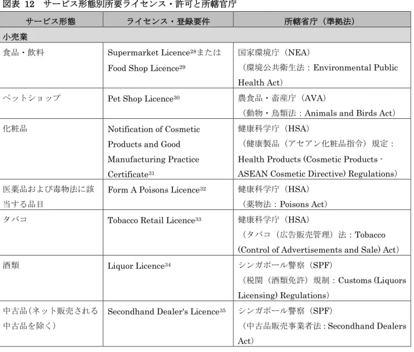Click the 中古品販売事業者法 Secondhand Dealers line

pyautogui.click(x=324, y=326)
